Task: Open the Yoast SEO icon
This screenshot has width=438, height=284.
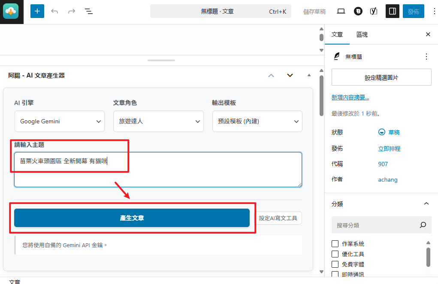Action: coord(374,11)
